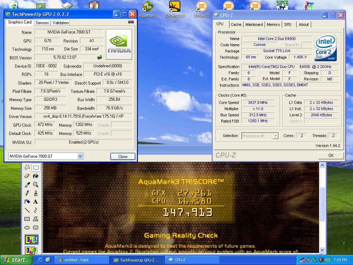Pick the Eraser tool in Paint
This screenshot has width=353, height=265.
[x=27, y=176]
